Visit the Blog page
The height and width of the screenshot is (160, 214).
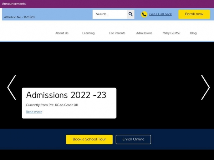[x=193, y=33]
